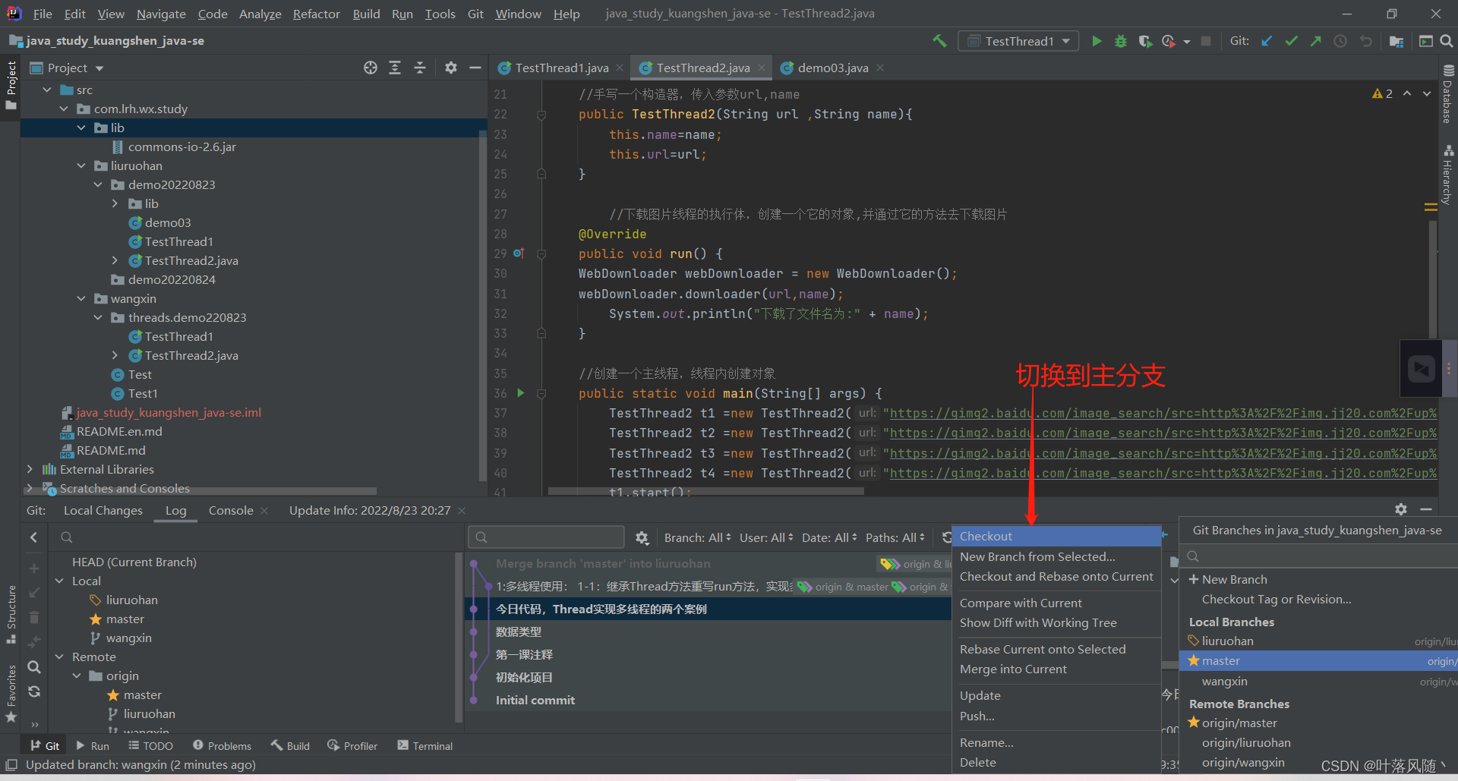
Task: Click the Build project hammer icon
Action: (x=939, y=41)
